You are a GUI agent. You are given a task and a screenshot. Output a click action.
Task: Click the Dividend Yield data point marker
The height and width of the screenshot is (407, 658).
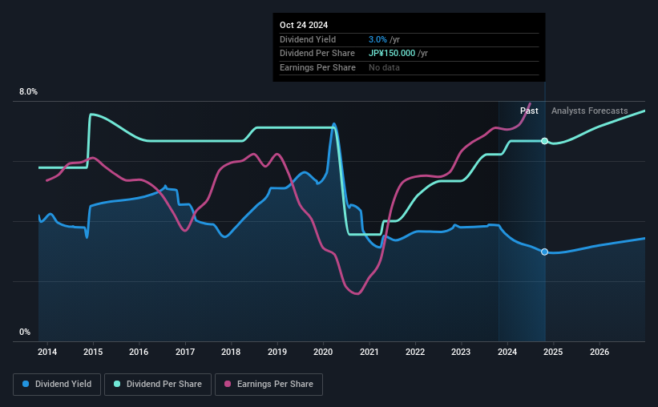point(544,252)
